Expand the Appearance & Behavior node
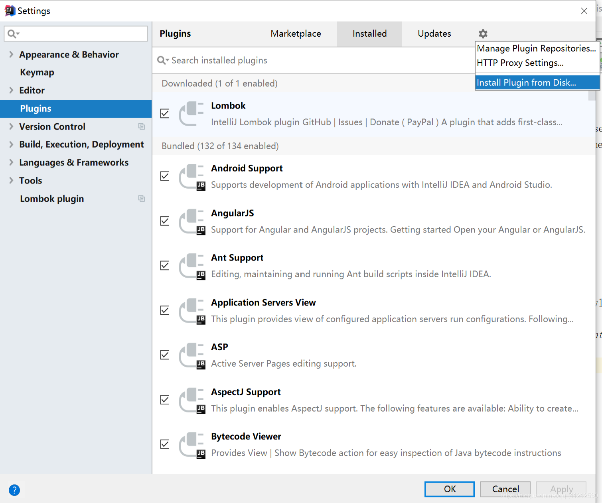 click(x=11, y=54)
